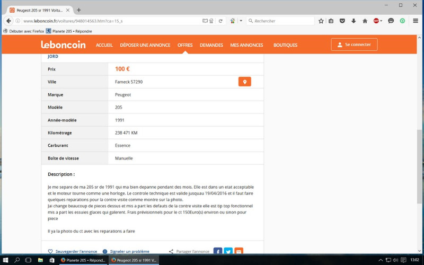Open Planete 205 Répondre bookmark
This screenshot has width=424, height=265.
point(69,31)
